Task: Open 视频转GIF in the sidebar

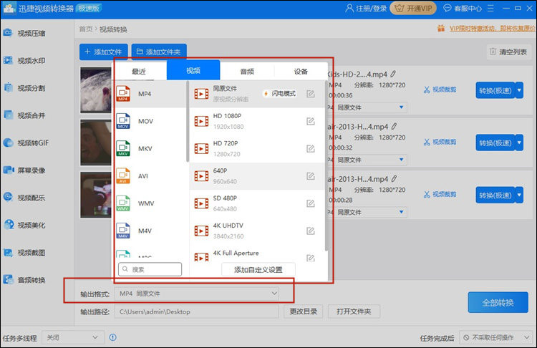Action: pos(26,142)
